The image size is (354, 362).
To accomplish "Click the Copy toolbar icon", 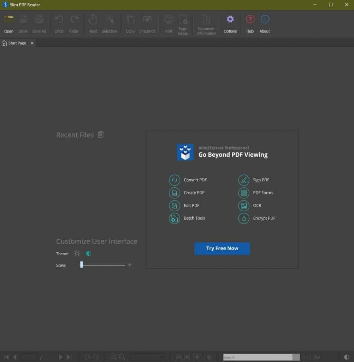I will tap(130, 19).
